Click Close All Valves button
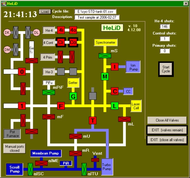 tap(167, 120)
